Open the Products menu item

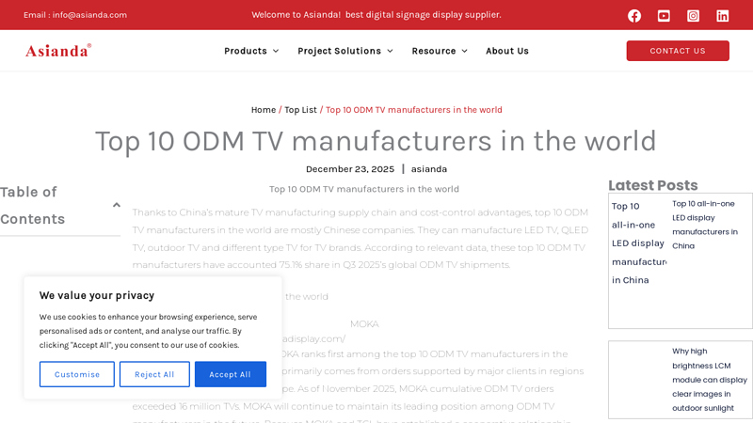(x=246, y=51)
